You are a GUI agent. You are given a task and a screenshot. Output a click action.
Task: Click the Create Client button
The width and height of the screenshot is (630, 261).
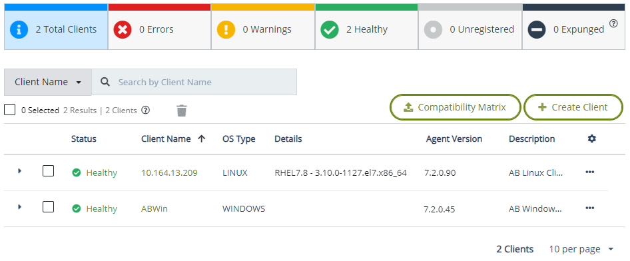tap(573, 107)
